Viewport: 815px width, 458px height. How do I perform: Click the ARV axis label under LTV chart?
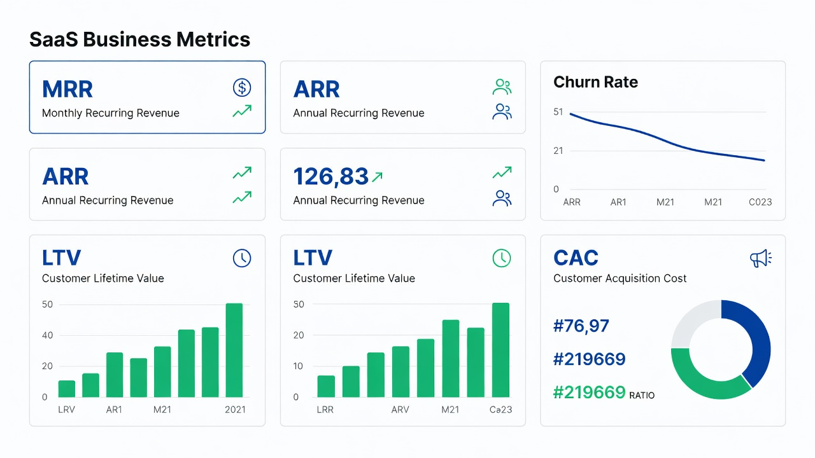pos(400,410)
